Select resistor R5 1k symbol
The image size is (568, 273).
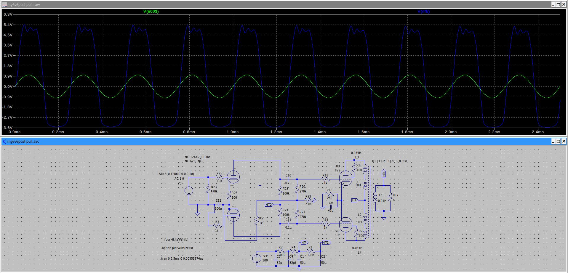coord(257,221)
